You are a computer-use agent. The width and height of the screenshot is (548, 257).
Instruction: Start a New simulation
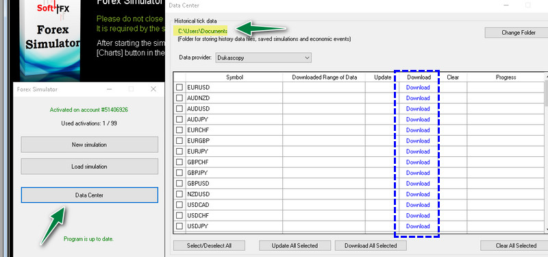point(90,145)
